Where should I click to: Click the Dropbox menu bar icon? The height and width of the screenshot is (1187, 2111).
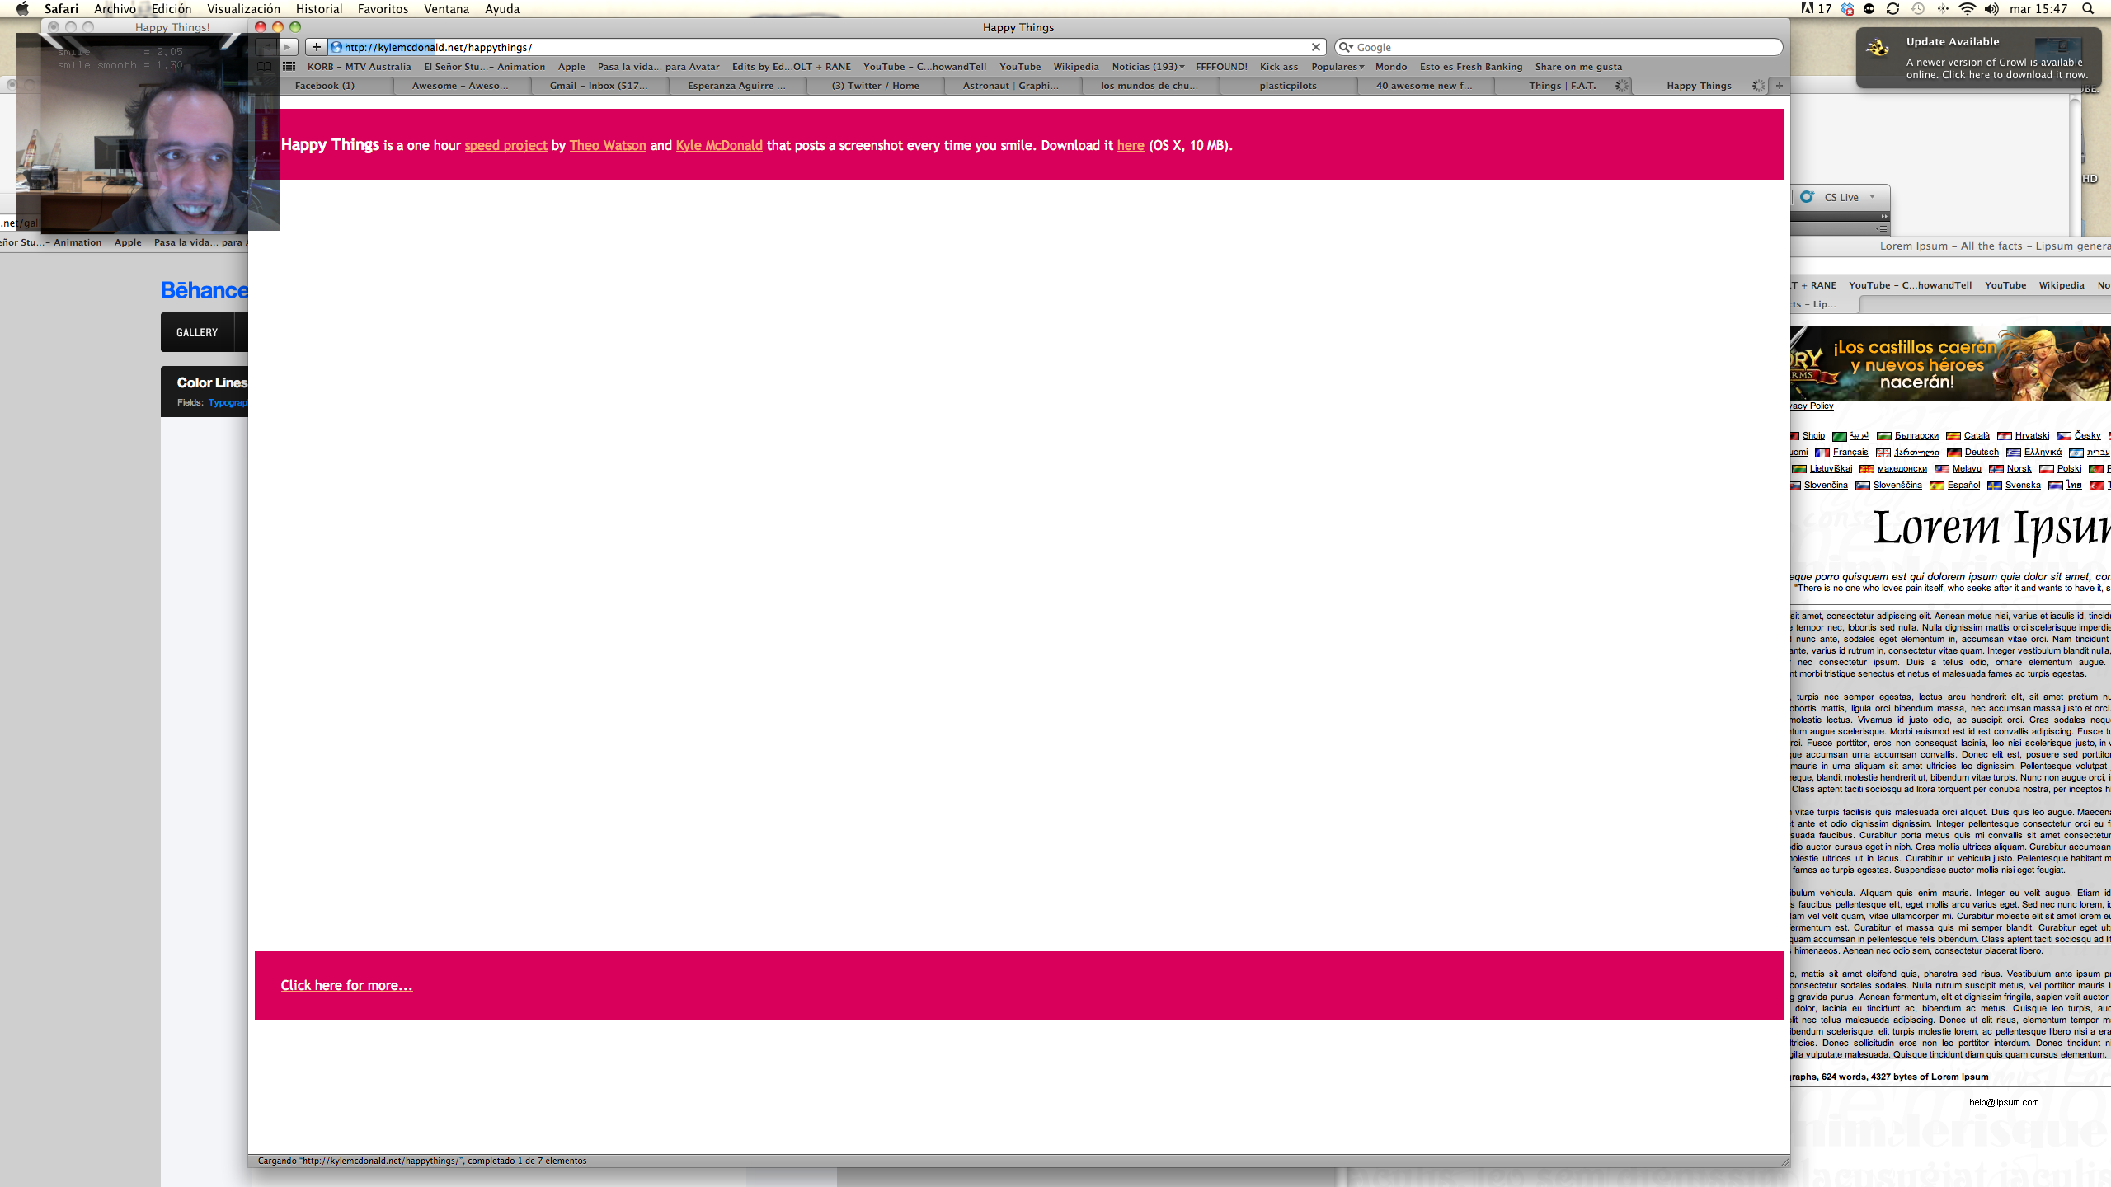click(x=1847, y=9)
